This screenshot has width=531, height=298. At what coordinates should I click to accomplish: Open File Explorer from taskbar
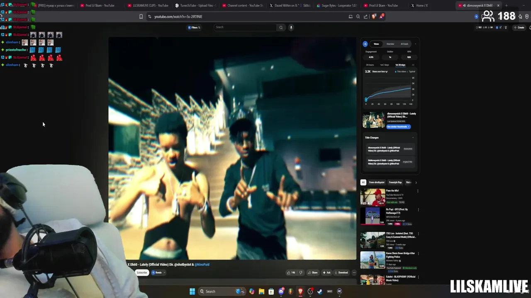[x=261, y=291]
